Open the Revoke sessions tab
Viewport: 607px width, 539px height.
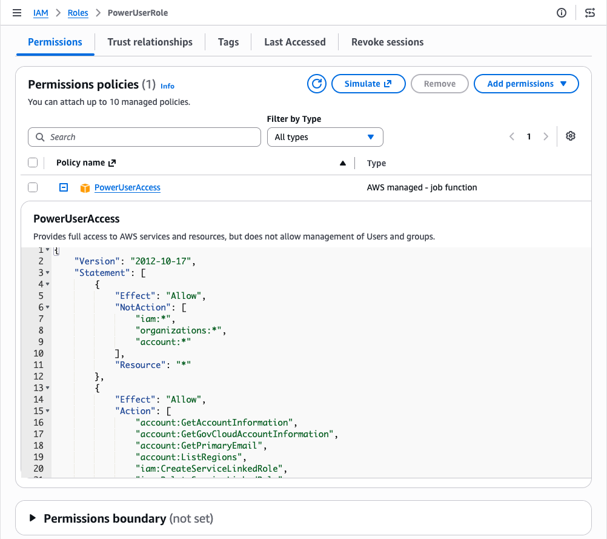[x=387, y=42]
